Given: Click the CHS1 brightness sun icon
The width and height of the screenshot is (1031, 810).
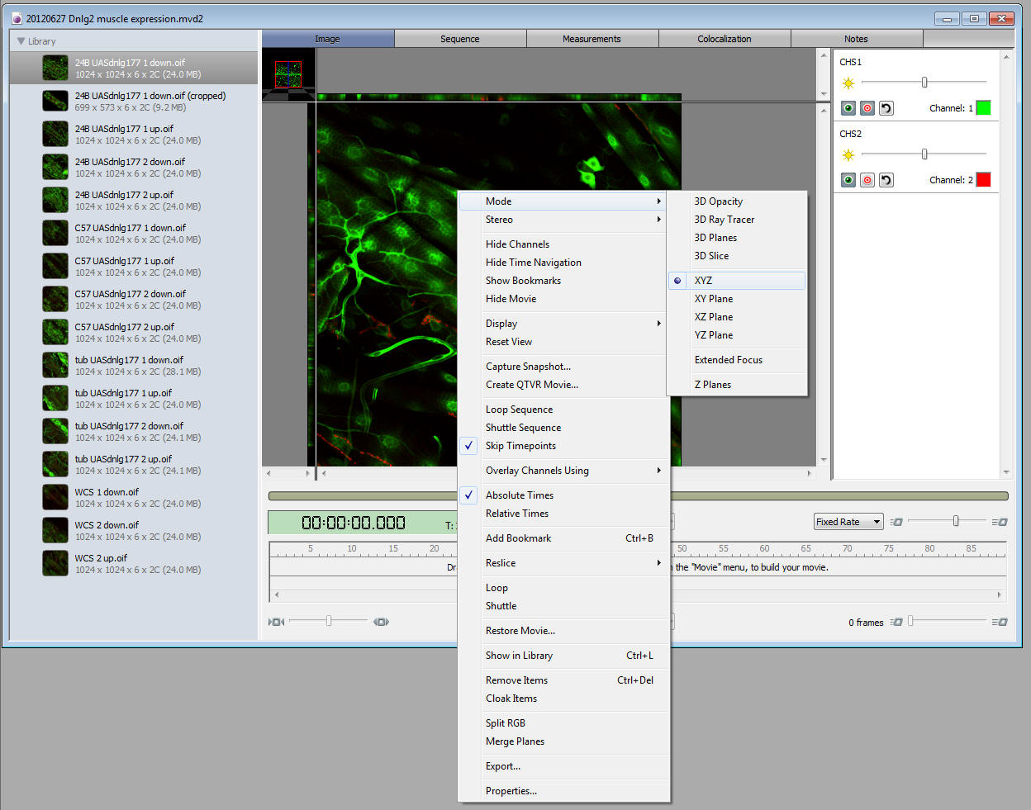Looking at the screenshot, I should tap(848, 83).
